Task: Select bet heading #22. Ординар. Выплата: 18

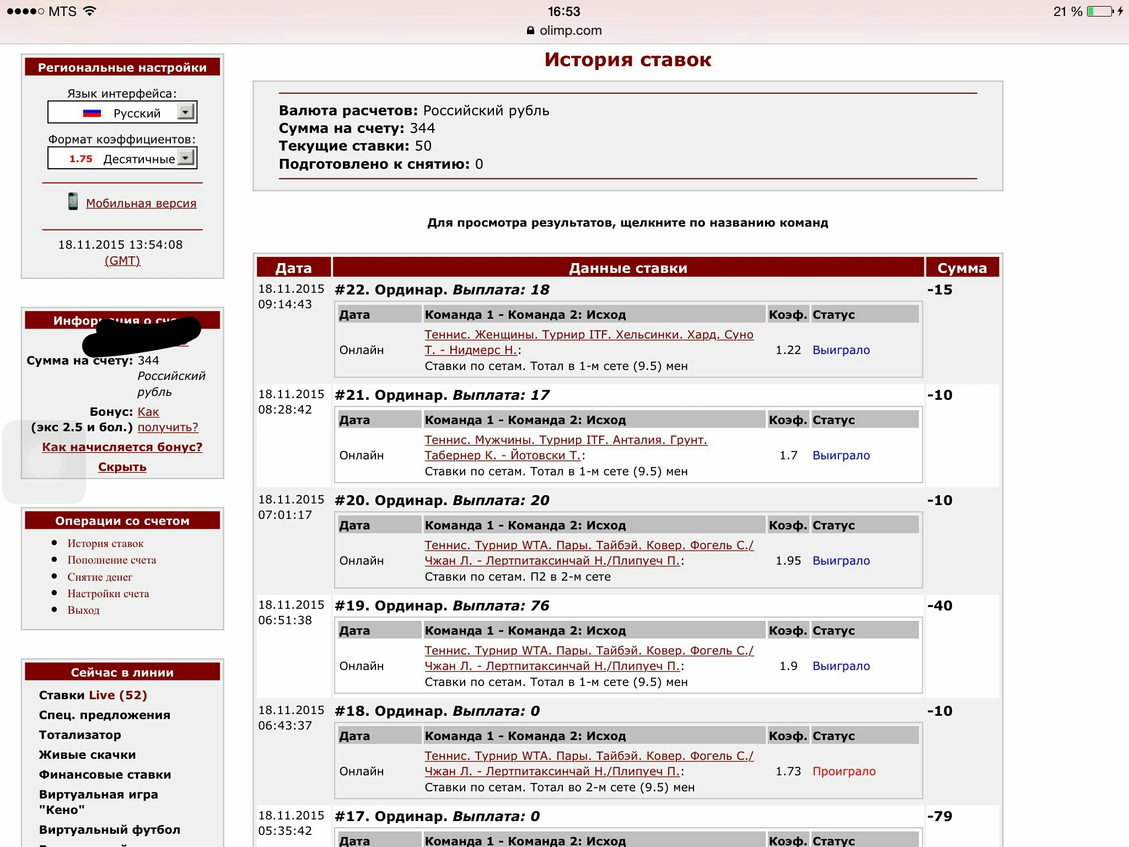Action: point(442,290)
